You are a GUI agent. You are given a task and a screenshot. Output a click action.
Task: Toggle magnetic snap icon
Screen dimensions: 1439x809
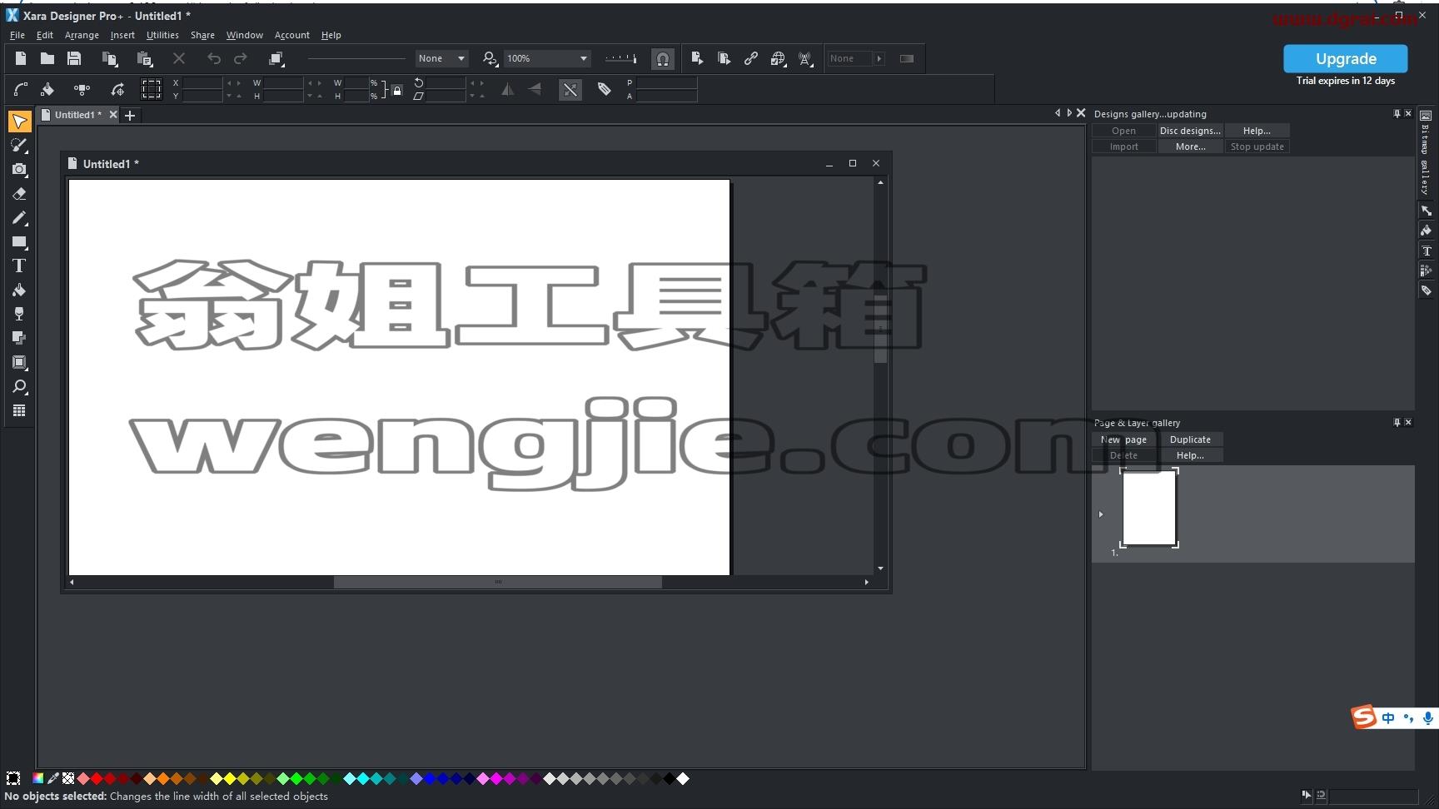[663, 58]
